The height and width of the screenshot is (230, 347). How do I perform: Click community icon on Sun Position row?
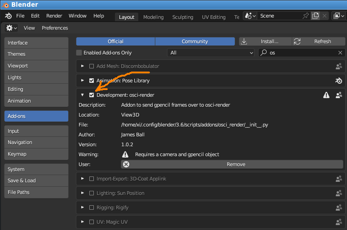pyautogui.click(x=338, y=193)
